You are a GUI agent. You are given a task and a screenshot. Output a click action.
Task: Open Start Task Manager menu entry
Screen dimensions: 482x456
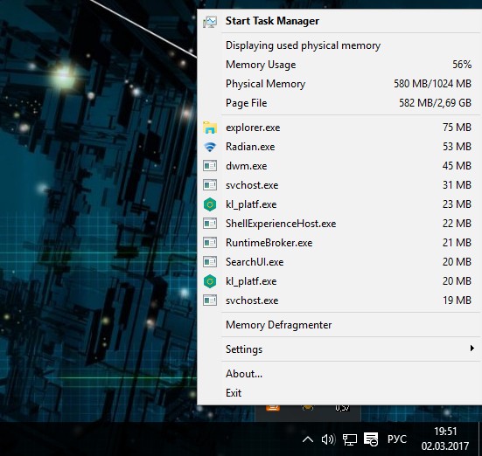339,21
